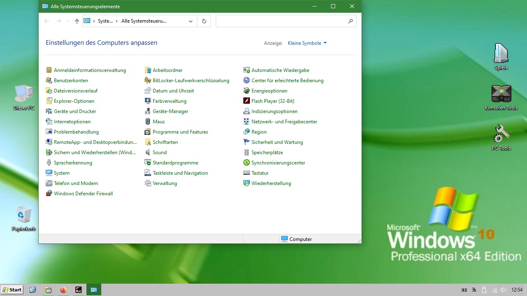Refresh the Control Panel view
Screen dimensions: 527x296
tap(204, 21)
